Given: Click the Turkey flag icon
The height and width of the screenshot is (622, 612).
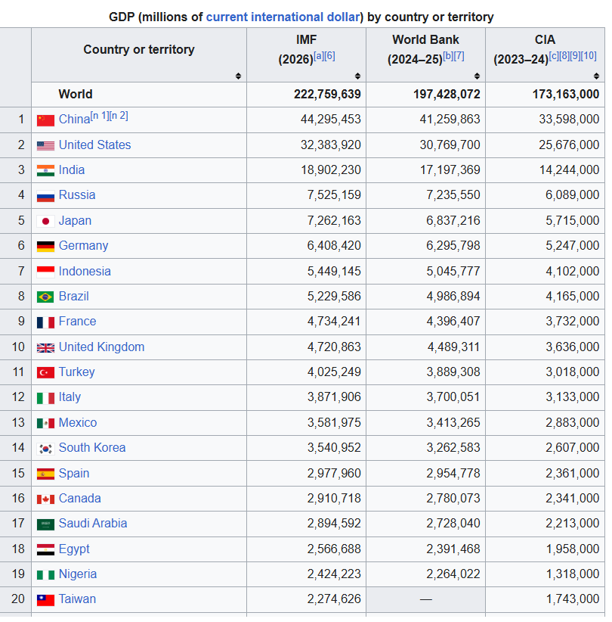Looking at the screenshot, I should click(x=45, y=373).
